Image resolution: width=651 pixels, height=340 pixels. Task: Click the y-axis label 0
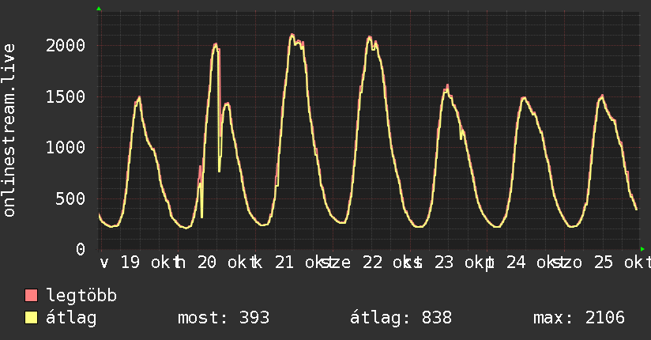80,249
